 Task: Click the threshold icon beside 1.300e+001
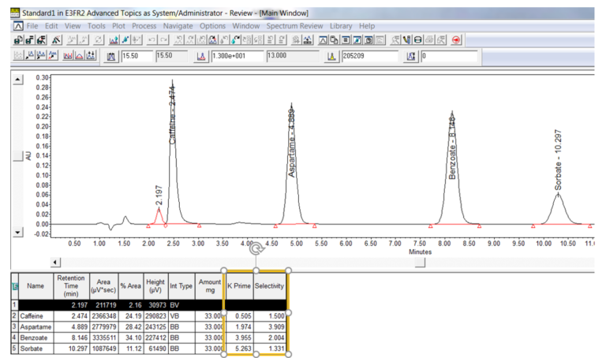point(201,57)
